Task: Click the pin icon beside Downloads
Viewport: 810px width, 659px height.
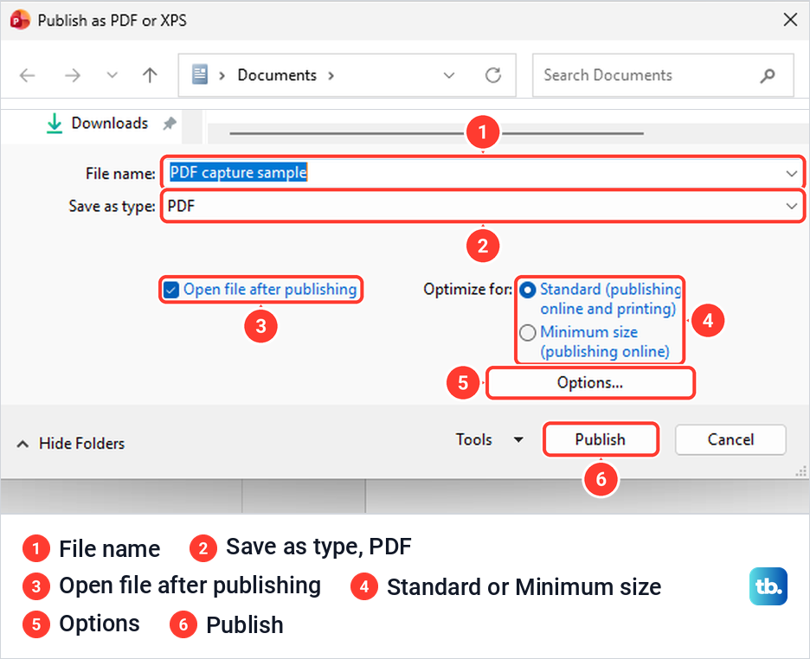Action: point(170,124)
